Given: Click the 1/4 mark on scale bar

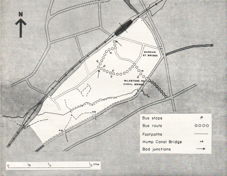Looking at the screenshot, I should click(50, 165).
